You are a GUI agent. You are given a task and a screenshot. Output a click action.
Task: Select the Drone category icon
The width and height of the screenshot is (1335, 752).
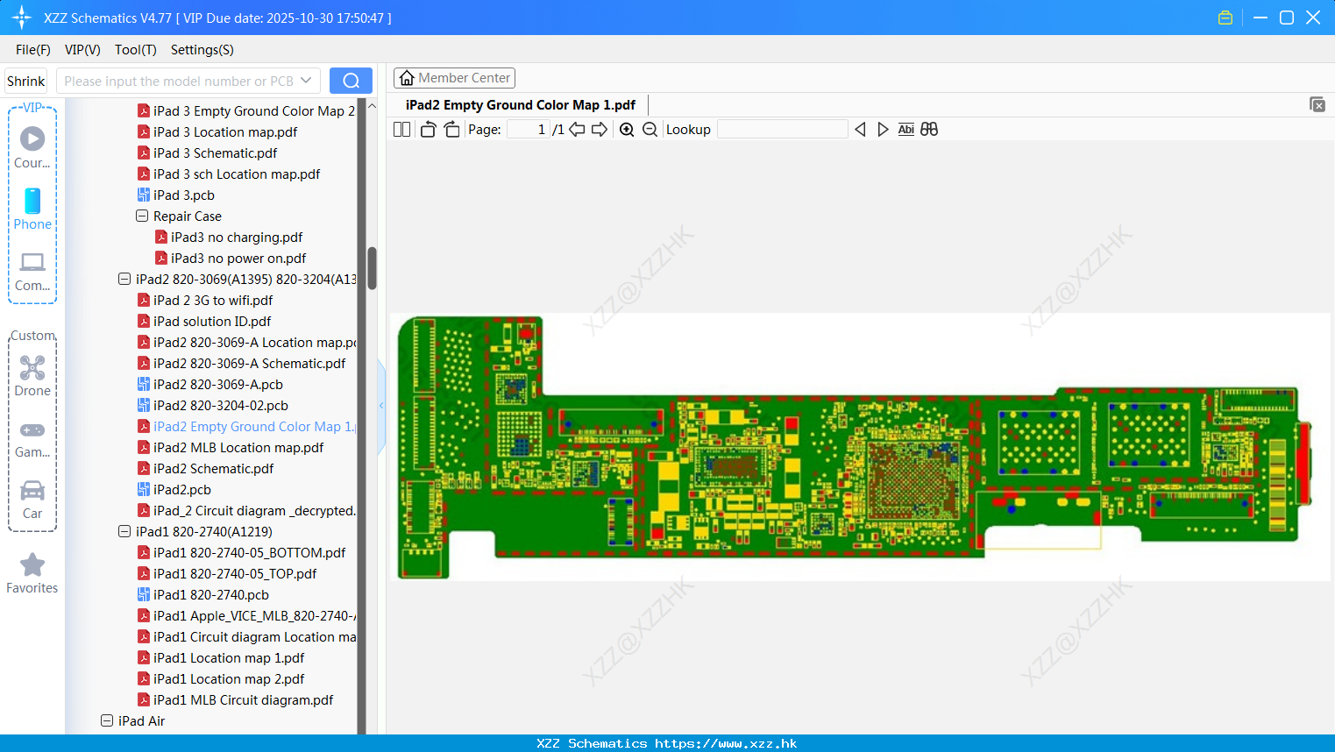[32, 376]
